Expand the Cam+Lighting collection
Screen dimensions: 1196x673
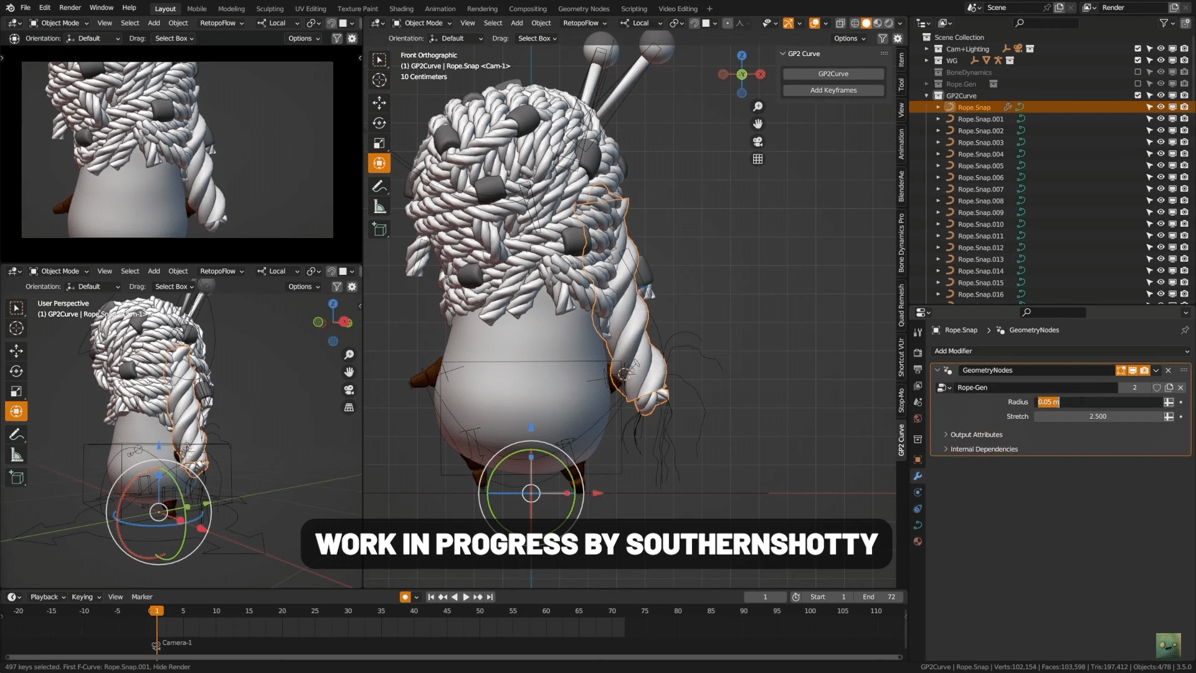(x=927, y=49)
